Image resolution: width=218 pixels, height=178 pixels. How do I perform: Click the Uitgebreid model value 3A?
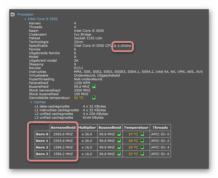point(76,60)
